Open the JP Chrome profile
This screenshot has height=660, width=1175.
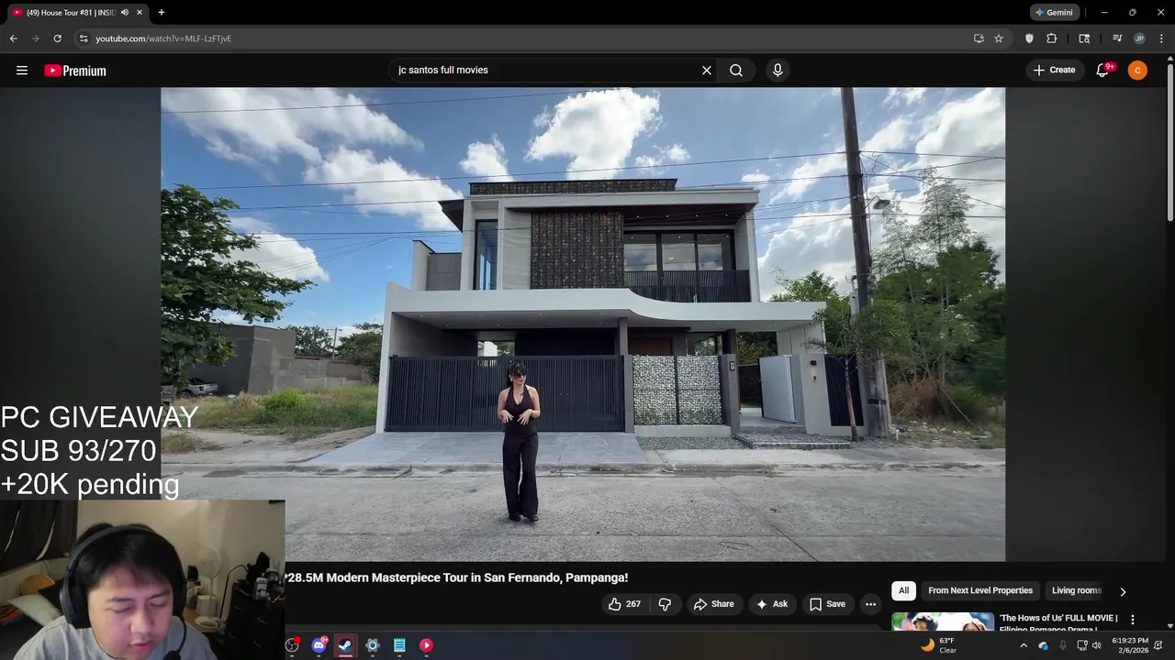click(1139, 38)
